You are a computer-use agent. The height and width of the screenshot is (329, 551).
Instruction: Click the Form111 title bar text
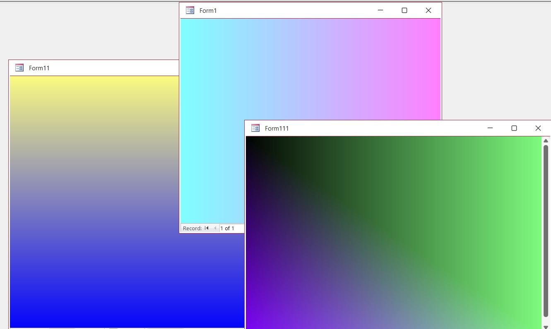coord(277,129)
